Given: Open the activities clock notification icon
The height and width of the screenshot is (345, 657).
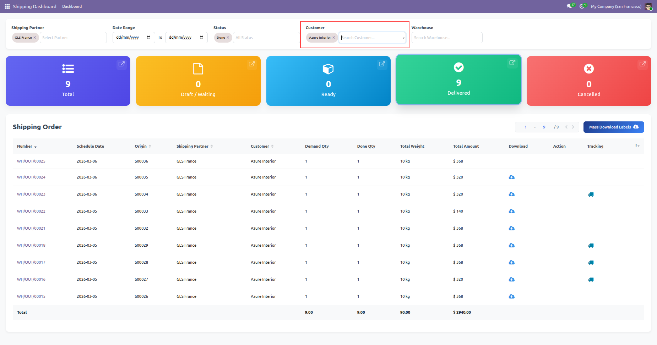Looking at the screenshot, I should (x=582, y=6).
